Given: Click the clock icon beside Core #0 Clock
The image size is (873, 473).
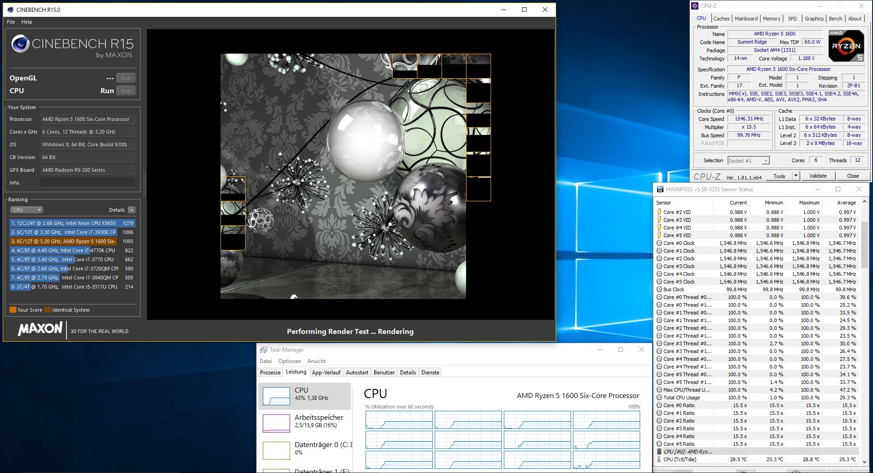Looking at the screenshot, I should coord(659,243).
